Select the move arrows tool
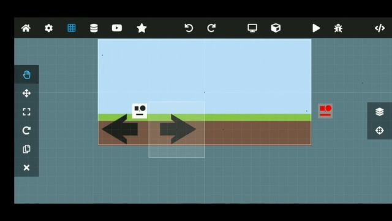 click(26, 93)
